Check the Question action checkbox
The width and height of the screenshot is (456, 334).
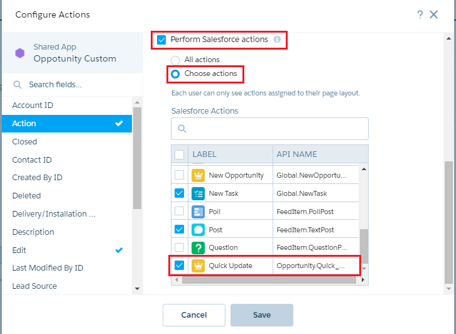pyautogui.click(x=179, y=247)
